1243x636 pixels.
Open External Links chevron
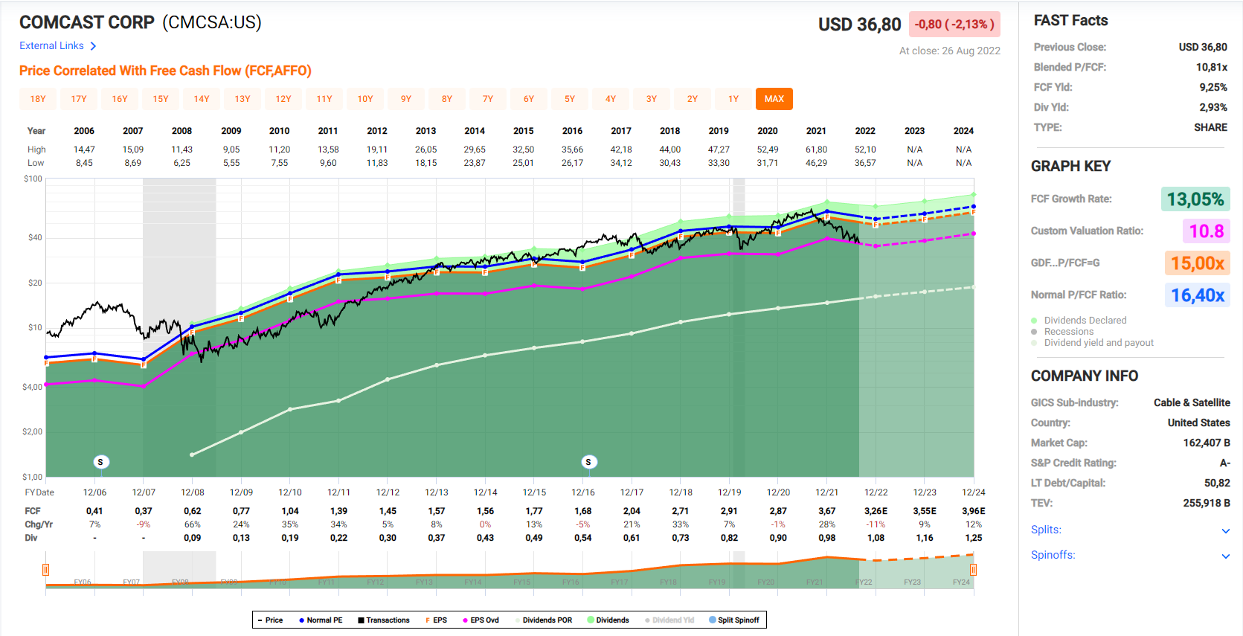pos(93,46)
